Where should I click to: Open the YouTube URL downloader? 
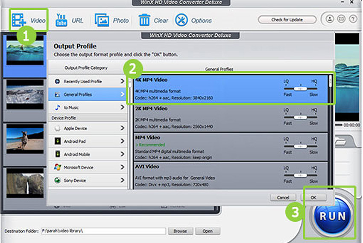tap(61, 20)
